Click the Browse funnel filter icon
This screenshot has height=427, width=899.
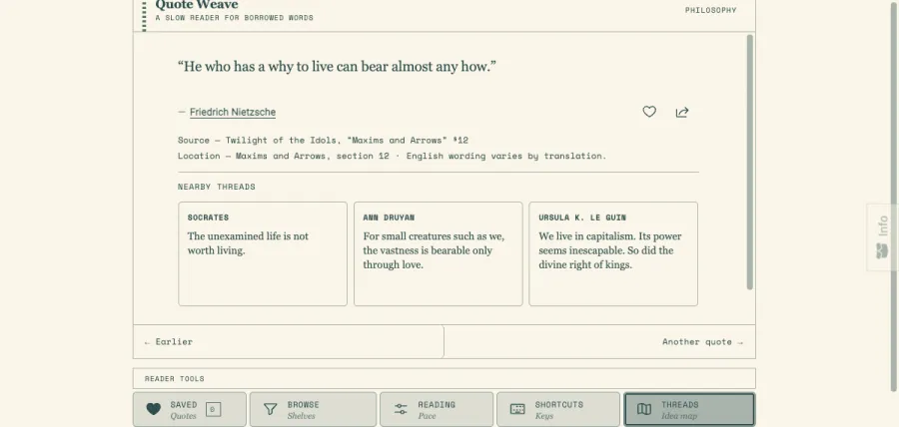point(271,409)
